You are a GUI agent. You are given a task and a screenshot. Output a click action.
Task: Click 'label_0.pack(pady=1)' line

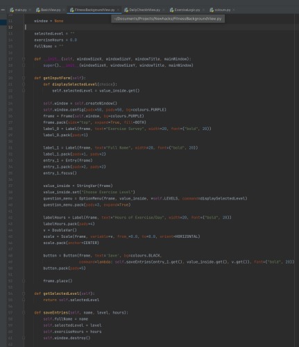click(65, 135)
